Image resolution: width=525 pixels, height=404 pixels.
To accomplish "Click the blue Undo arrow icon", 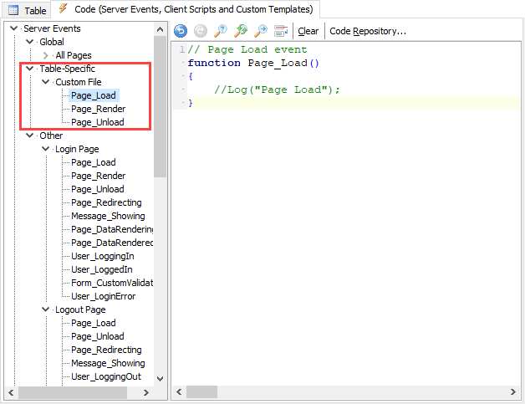I will click(181, 31).
